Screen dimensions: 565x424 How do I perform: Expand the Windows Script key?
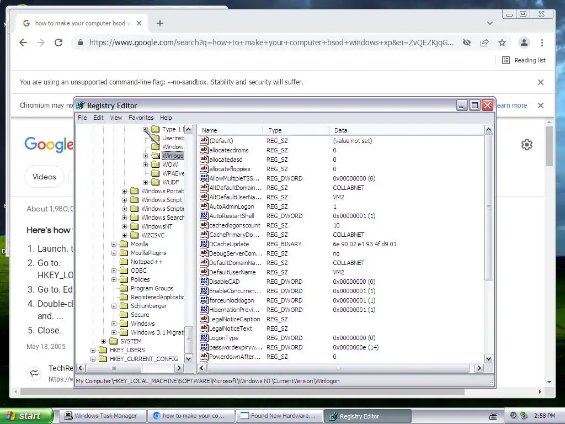124,200
